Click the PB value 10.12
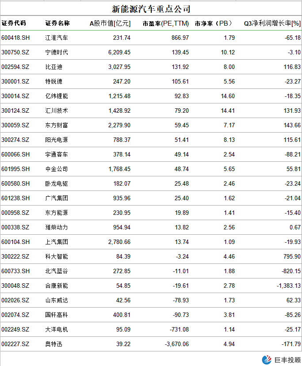 click(x=228, y=52)
